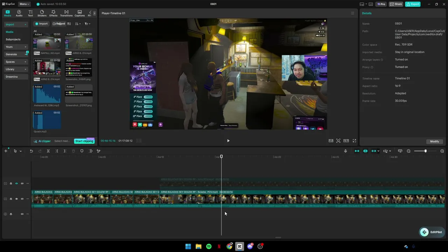This screenshot has width=448, height=252.
Task: Switch to the Text tab
Action: [x=30, y=13]
